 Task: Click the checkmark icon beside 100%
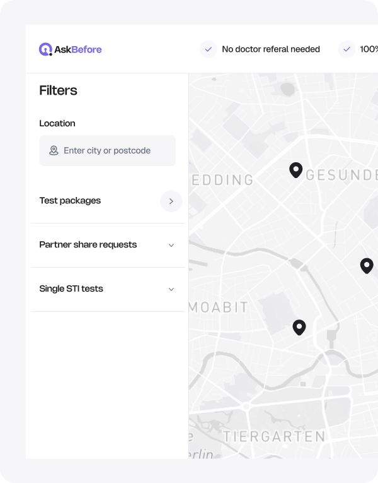coord(346,49)
